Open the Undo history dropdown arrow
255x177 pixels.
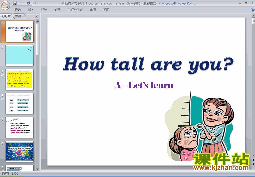[x=24, y=3]
